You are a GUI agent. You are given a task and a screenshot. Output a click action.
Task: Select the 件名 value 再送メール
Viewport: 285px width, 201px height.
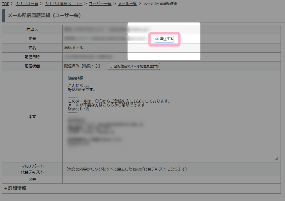[x=74, y=48]
